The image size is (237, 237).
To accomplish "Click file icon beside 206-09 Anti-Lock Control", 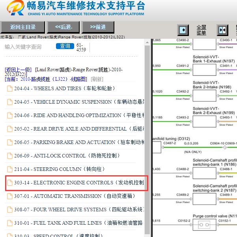I will click(10, 156).
